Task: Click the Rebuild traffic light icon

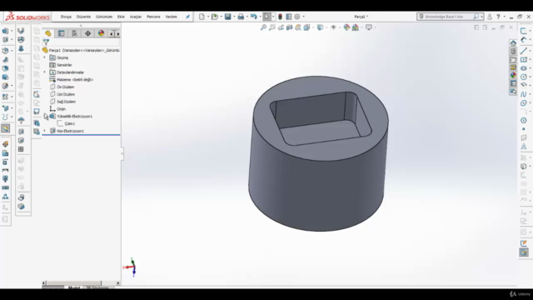Action: 280,17
